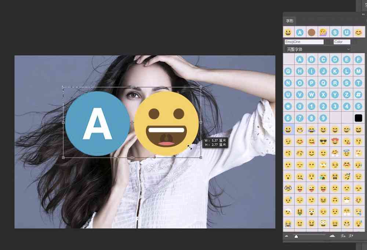The image size is (367, 250).
Task: Insert the circled C glyph
Action: click(x=323, y=60)
